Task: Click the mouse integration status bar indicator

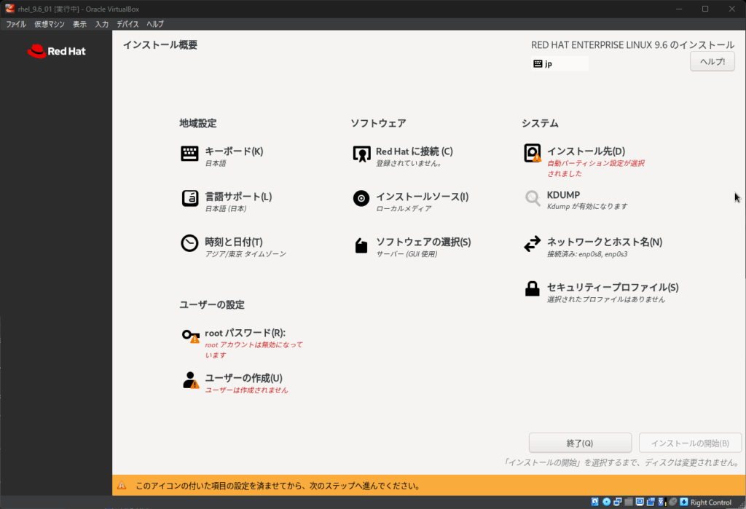Action: 672,502
